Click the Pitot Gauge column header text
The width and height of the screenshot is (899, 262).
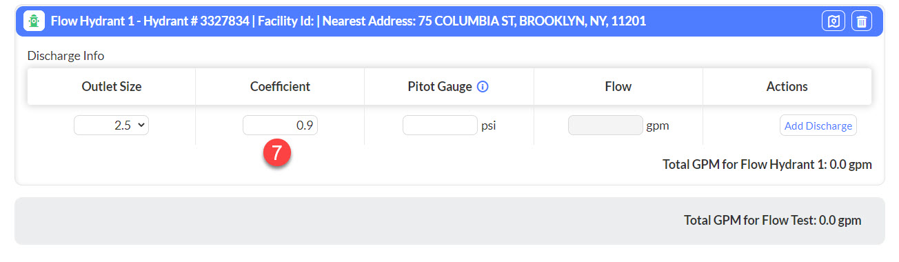440,87
